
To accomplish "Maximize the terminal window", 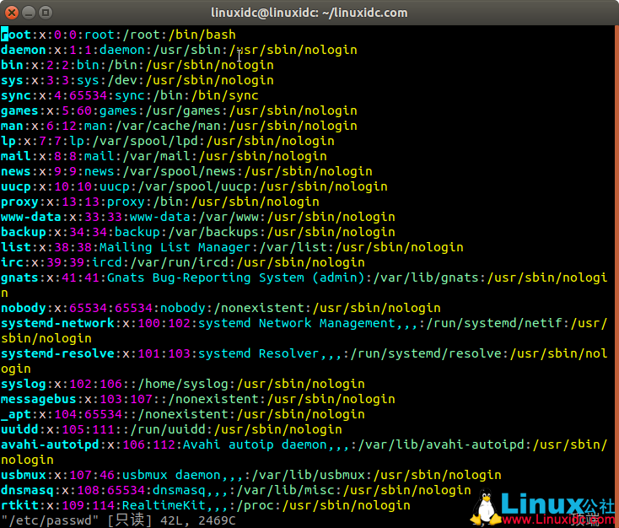I will pyautogui.click(x=46, y=13).
